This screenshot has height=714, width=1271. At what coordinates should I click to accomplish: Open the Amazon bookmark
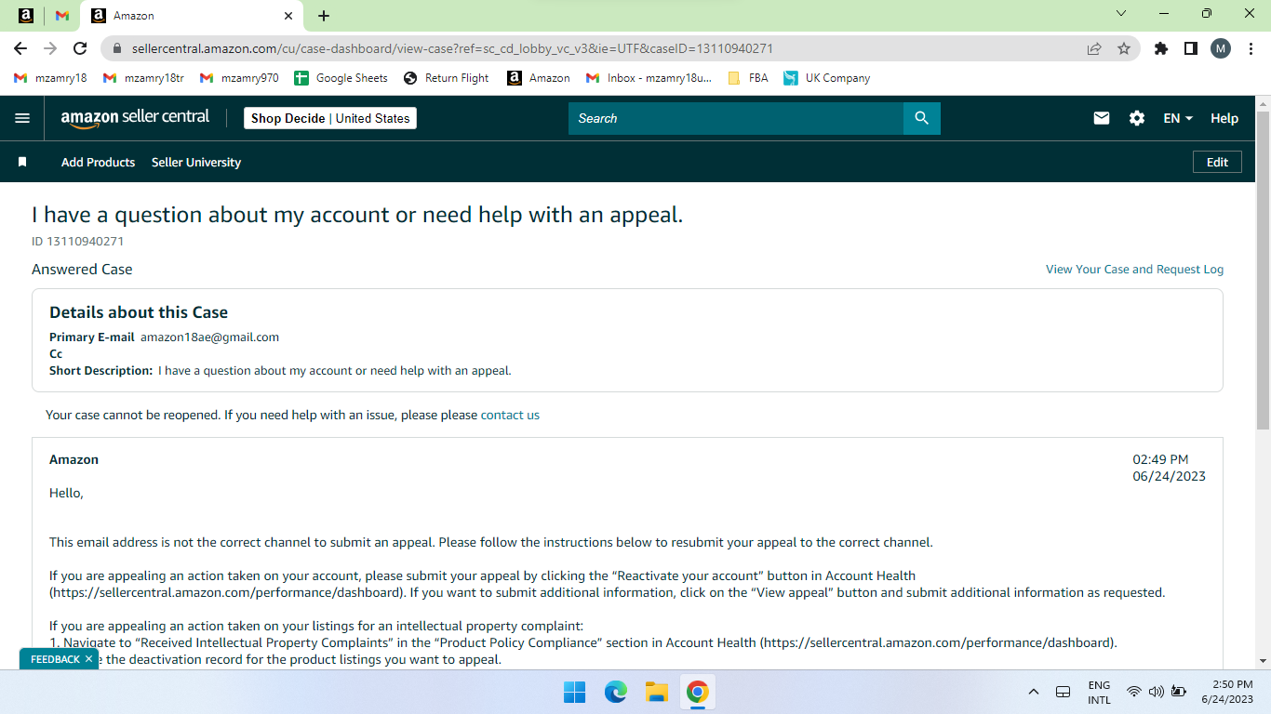pyautogui.click(x=539, y=78)
